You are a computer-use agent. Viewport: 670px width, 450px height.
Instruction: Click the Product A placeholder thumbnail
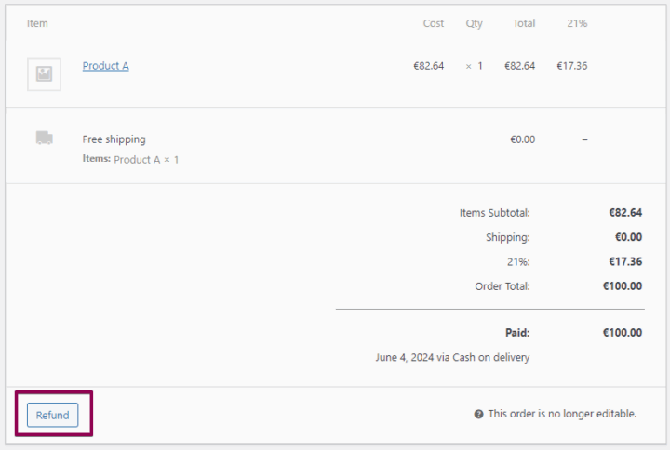click(x=44, y=74)
